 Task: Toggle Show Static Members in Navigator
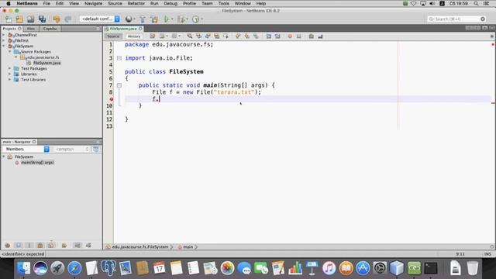(x=29, y=245)
